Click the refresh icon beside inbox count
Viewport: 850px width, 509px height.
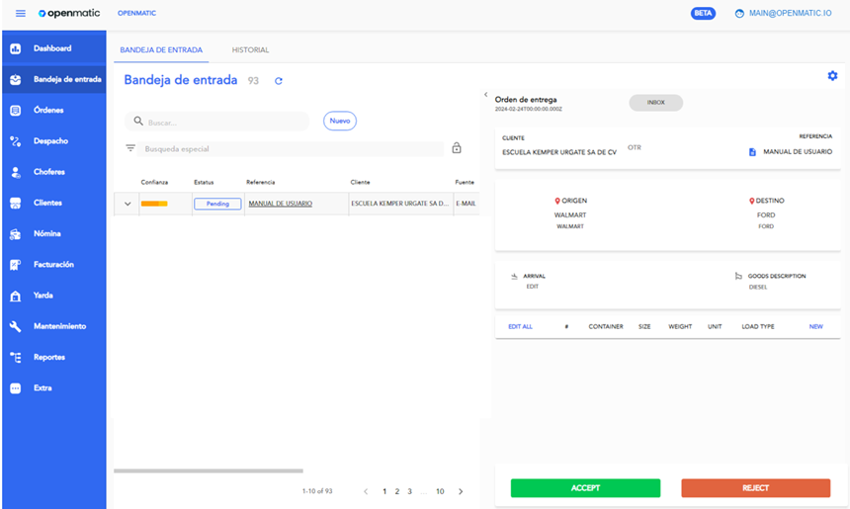pos(279,81)
